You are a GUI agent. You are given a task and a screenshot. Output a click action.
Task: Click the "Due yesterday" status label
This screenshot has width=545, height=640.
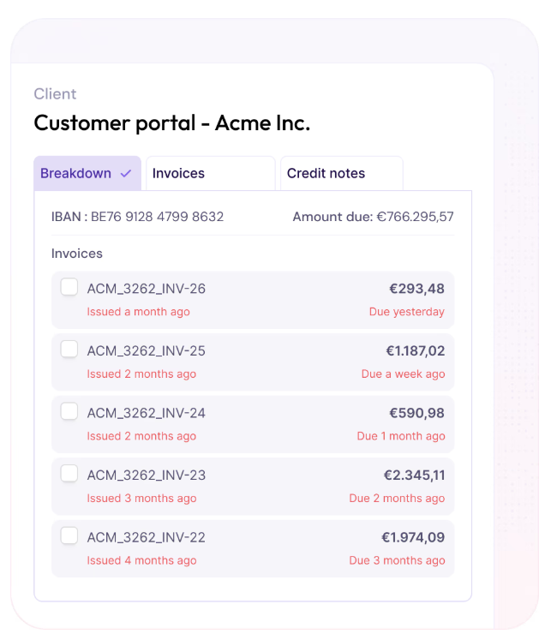[x=406, y=312]
